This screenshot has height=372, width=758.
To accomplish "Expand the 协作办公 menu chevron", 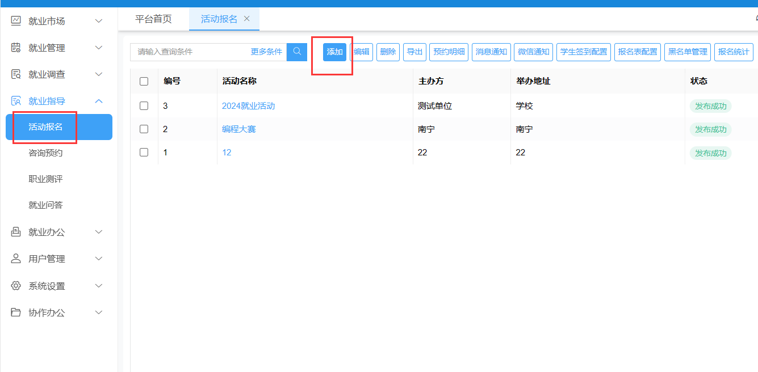I will pyautogui.click(x=99, y=312).
